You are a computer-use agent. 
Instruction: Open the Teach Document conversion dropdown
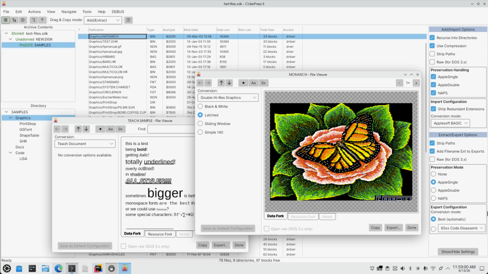coord(85,144)
